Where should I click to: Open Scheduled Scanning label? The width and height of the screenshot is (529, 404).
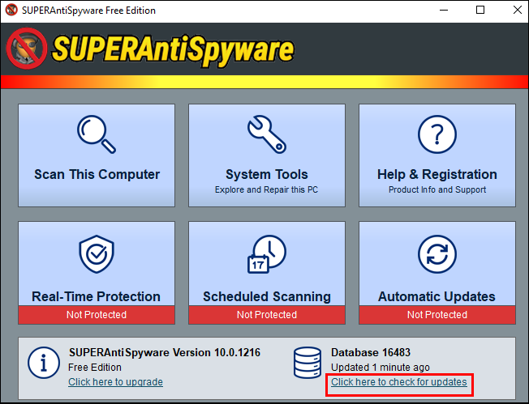click(266, 296)
